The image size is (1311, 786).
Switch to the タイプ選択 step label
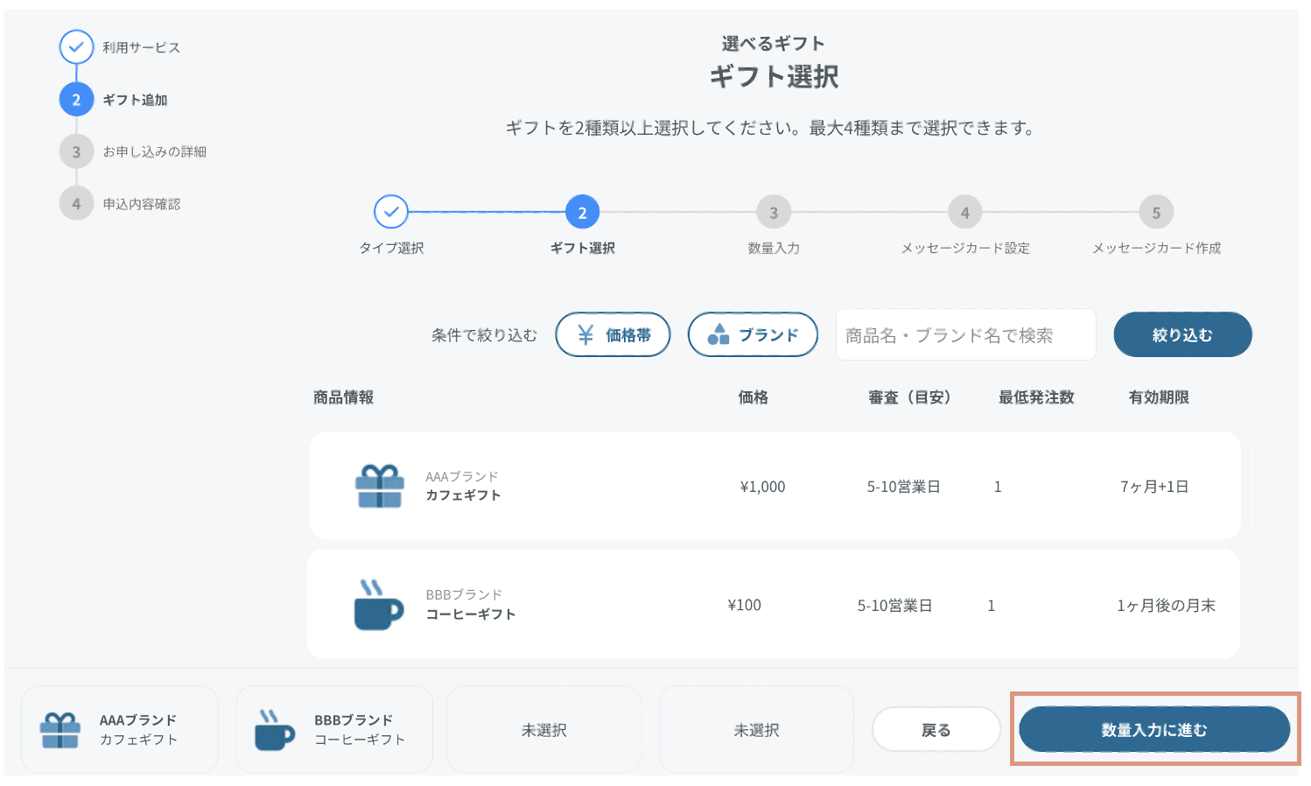coord(391,248)
